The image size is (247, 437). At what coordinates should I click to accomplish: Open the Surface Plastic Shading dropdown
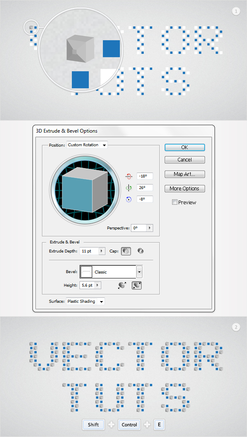pos(101,301)
